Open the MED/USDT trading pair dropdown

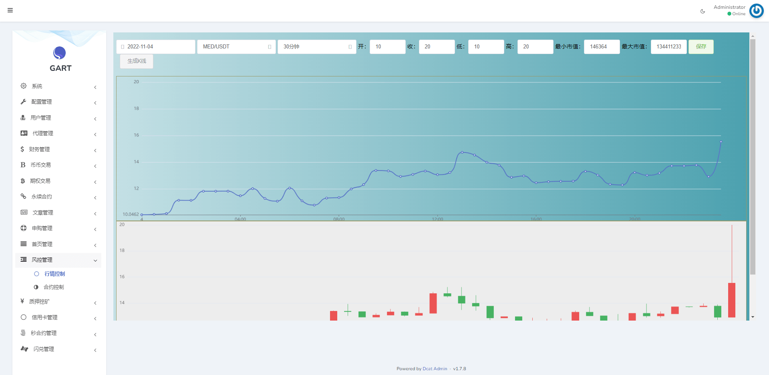236,47
